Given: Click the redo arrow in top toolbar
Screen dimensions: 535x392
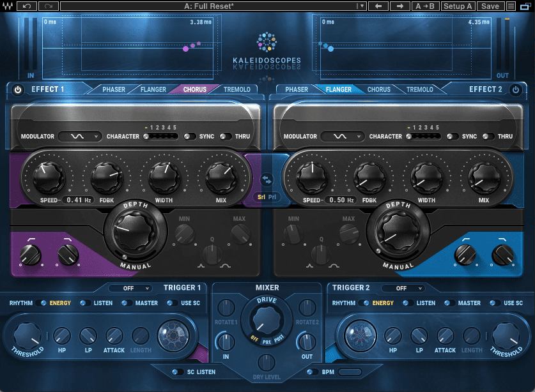Looking at the screenshot, I should click(x=49, y=6).
